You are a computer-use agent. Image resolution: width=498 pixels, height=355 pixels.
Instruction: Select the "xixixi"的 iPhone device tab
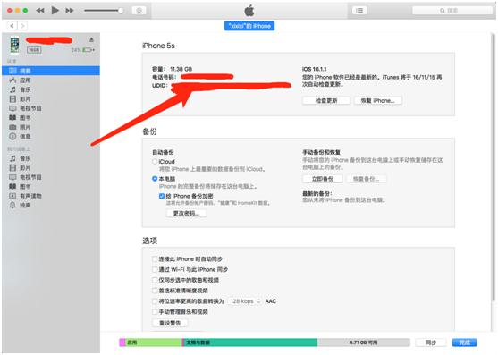(x=249, y=26)
